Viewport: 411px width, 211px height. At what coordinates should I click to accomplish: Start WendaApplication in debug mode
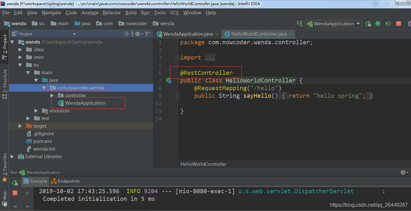click(378, 24)
